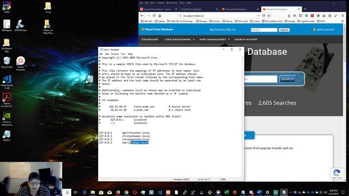Click the Firefox home button
Image resolution: width=349 pixels, height=196 pixels.
(160, 16)
